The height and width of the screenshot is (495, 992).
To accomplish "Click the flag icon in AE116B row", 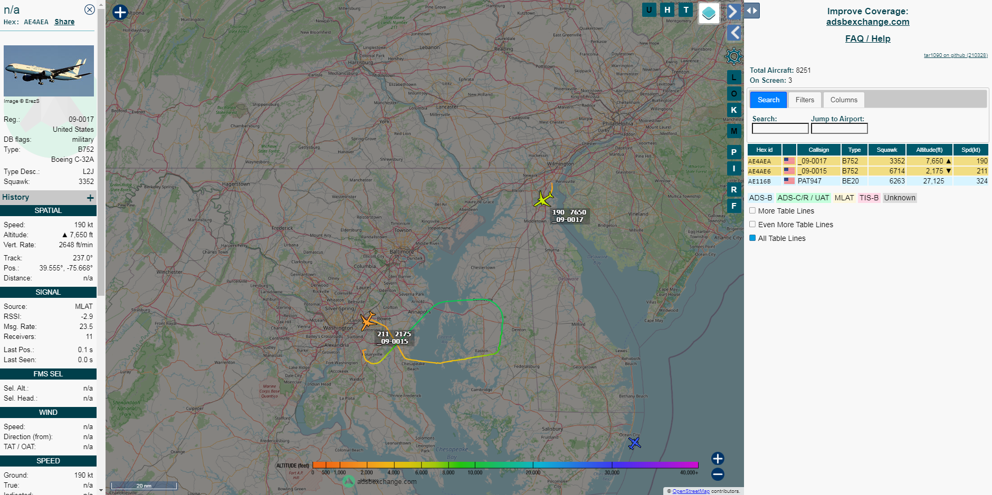I will tap(789, 181).
